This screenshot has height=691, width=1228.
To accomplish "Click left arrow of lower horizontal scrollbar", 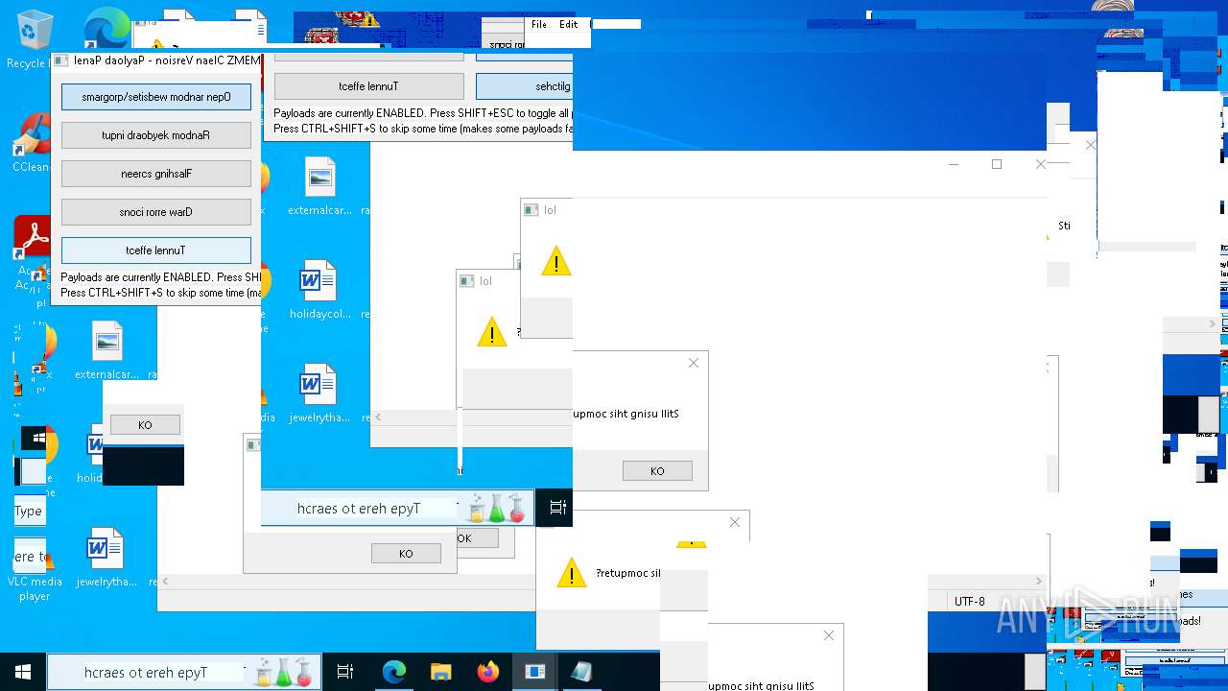I will (165, 581).
